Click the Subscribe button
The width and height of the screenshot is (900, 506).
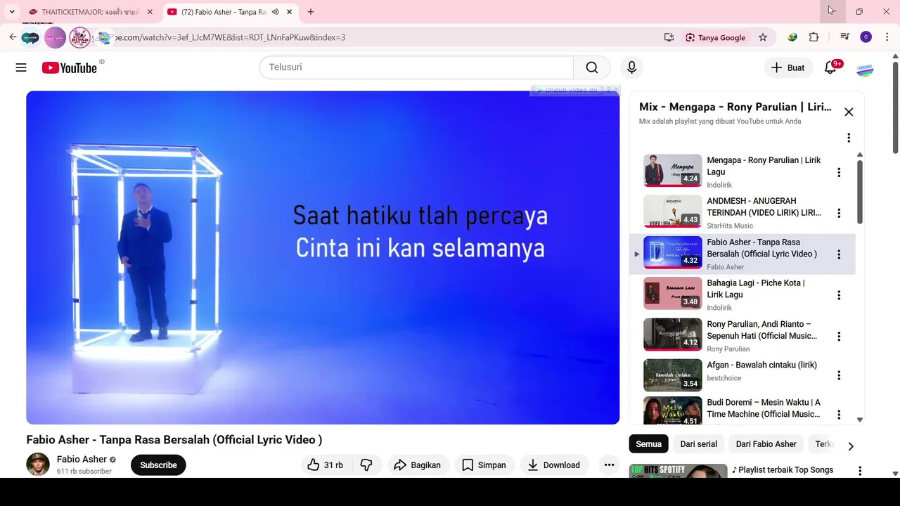(x=158, y=465)
